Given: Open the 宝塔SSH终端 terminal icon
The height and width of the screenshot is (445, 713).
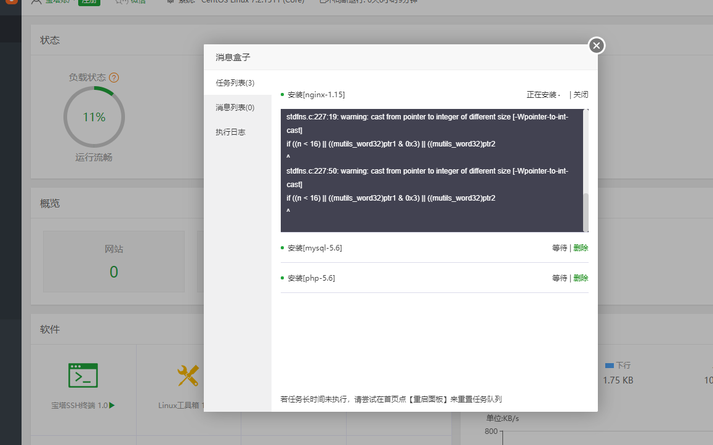Looking at the screenshot, I should (83, 375).
